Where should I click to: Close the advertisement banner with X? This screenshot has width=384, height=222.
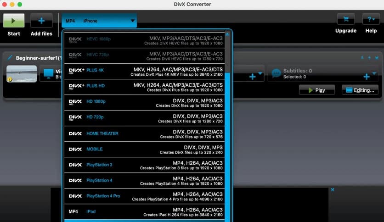(x=333, y=189)
